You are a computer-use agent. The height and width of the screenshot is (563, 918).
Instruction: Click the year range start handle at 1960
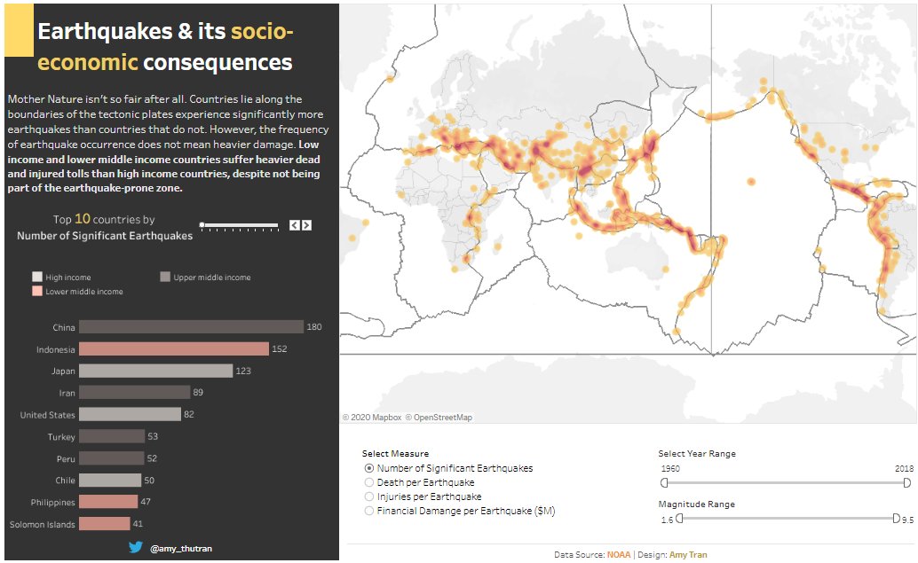tap(664, 483)
